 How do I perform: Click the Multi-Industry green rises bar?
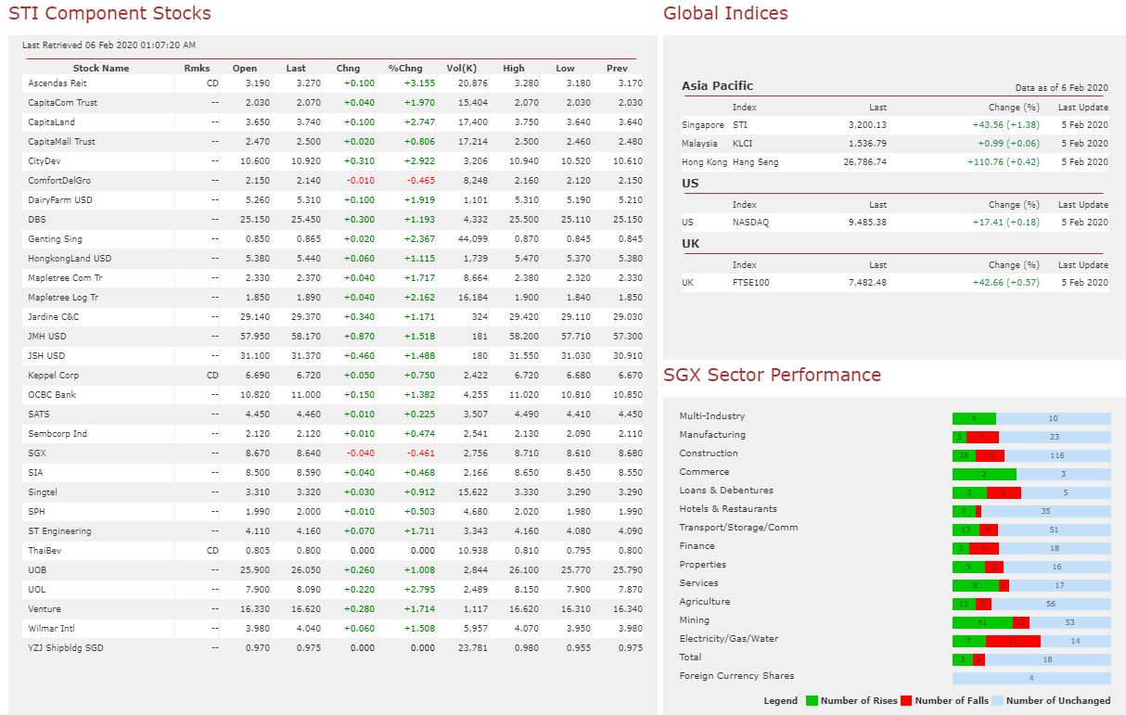coord(974,418)
